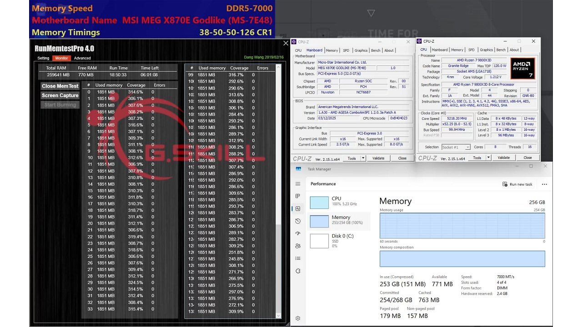Open Mainboard tab in CPU-Z CPU window
This screenshot has width=582, height=327.
(x=439, y=50)
